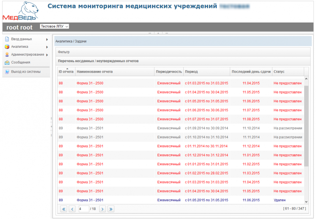Go to last page of the table

111,209
